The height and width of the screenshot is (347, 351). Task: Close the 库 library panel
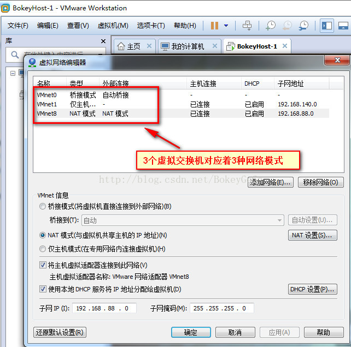pyautogui.click(x=103, y=41)
